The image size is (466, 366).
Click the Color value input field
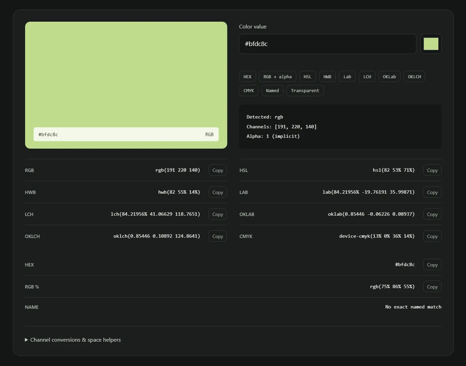point(328,44)
